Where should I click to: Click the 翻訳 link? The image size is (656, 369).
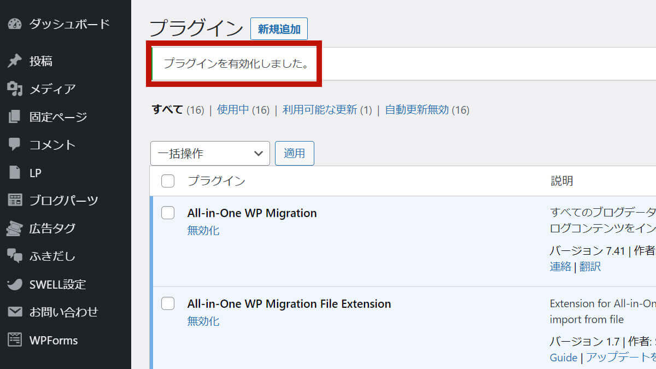pos(590,266)
